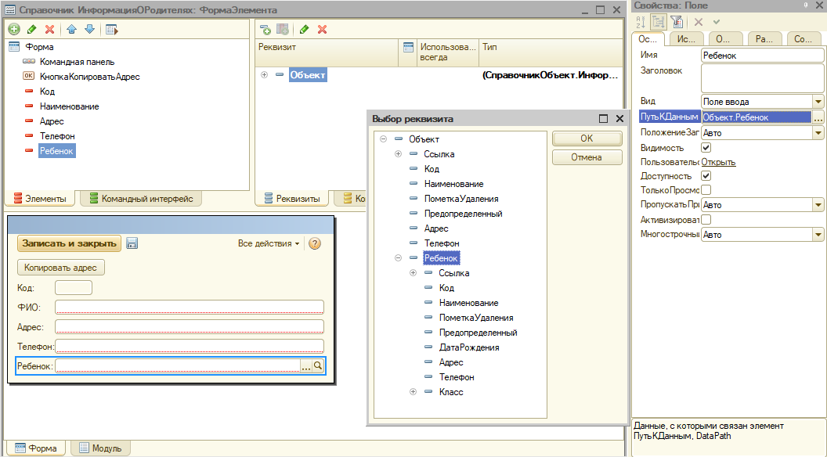827x457 pixels.
Task: Add a new form element with the green plus
Action: click(14, 30)
